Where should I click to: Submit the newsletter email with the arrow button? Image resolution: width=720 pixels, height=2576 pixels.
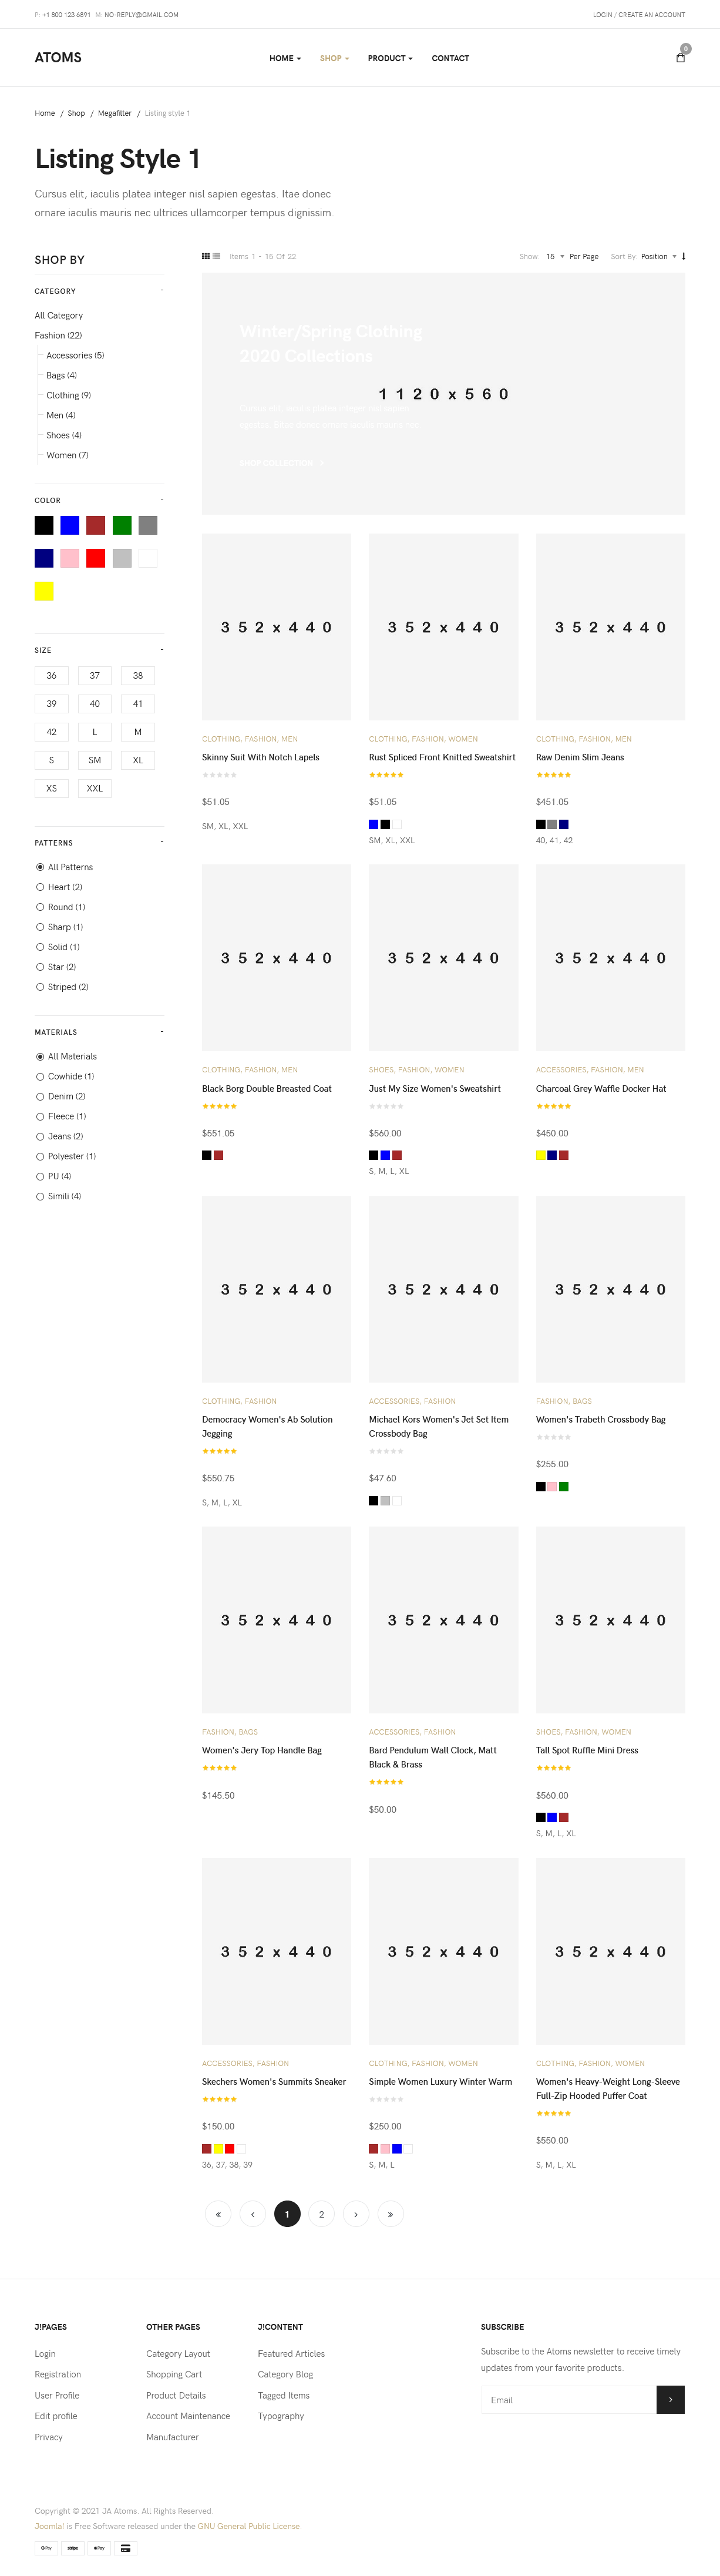670,2400
